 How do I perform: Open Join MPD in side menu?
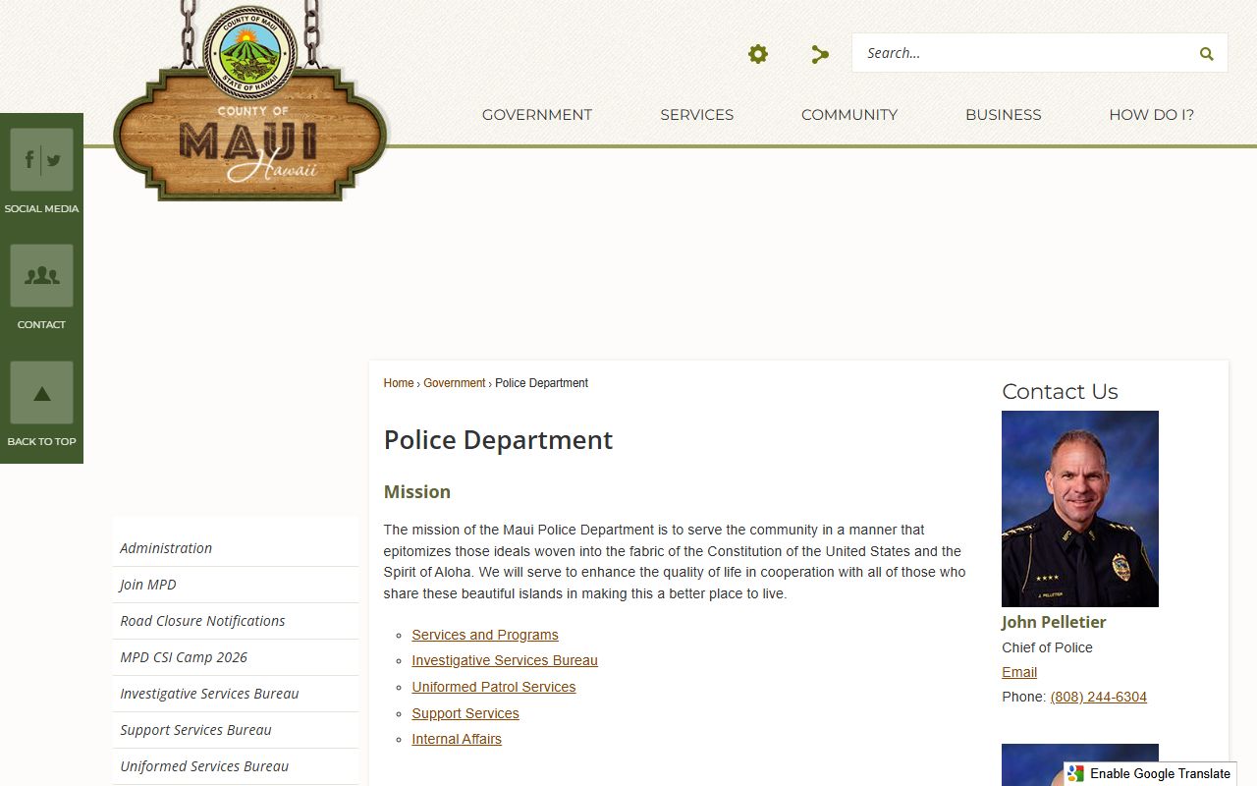[x=236, y=585]
